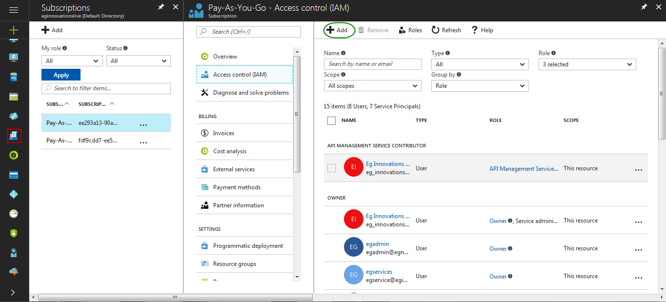This screenshot has height=302, width=666.
Task: Open more options for egservices row
Action: [x=639, y=278]
